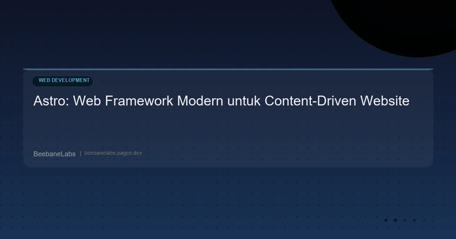Screen dimensions: 456x239
Task: Click the WEB DEVELOPMENT category badge
Action: (x=63, y=80)
